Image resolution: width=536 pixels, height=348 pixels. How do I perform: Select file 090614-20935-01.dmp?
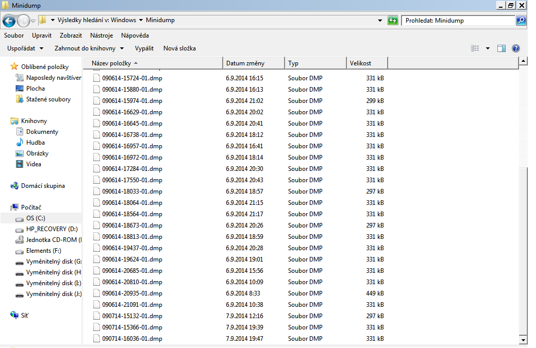point(132,293)
